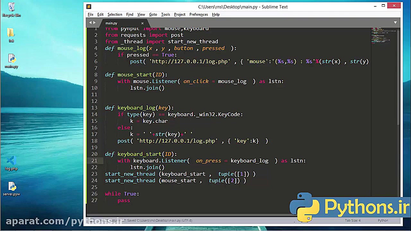Select the server.pyw desktop file icon
Image resolution: width=411 pixels, height=231 pixels.
[x=12, y=189]
